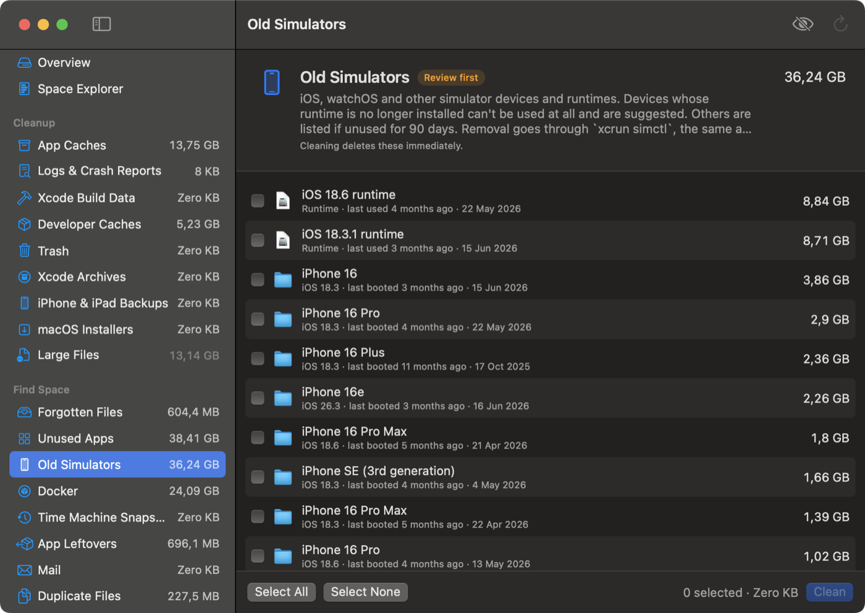Select the iPhone 16e checkbox
Image resolution: width=865 pixels, height=613 pixels.
tap(258, 399)
